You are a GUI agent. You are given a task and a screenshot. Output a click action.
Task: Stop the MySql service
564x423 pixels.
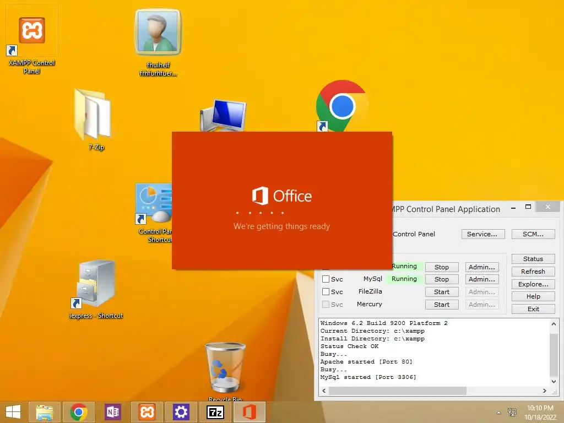pos(442,279)
